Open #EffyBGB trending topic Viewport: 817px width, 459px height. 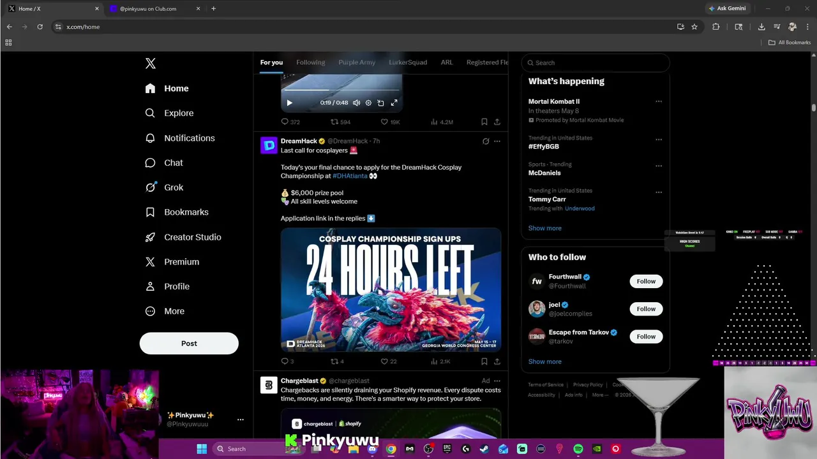coord(544,147)
